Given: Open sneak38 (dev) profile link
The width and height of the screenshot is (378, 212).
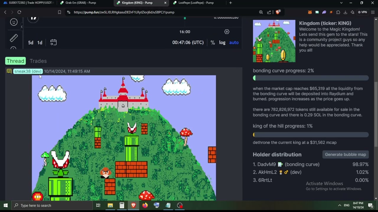Looking at the screenshot, I should [28, 71].
